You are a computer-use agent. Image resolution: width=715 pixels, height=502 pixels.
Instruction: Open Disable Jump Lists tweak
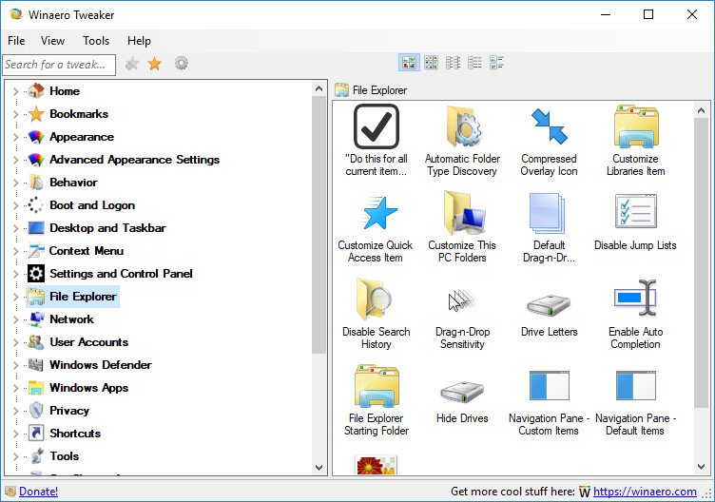(635, 222)
